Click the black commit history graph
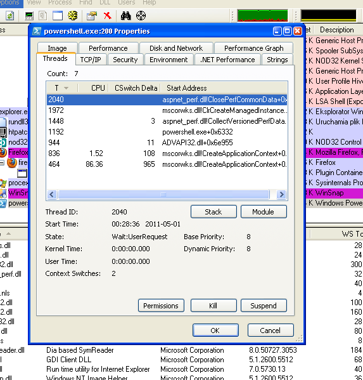This screenshot has height=380, width=363. pos(329,16)
